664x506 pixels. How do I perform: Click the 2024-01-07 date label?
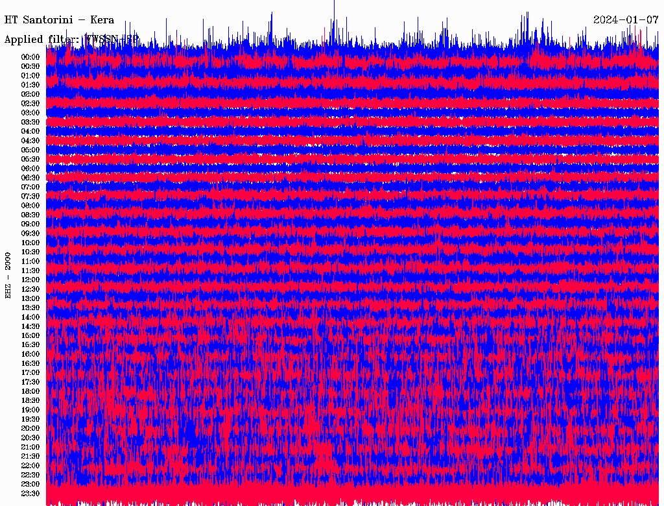[x=626, y=19]
